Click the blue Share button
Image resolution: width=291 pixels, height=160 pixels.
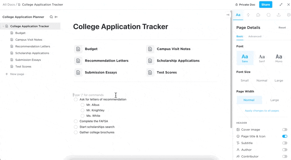(266, 5)
